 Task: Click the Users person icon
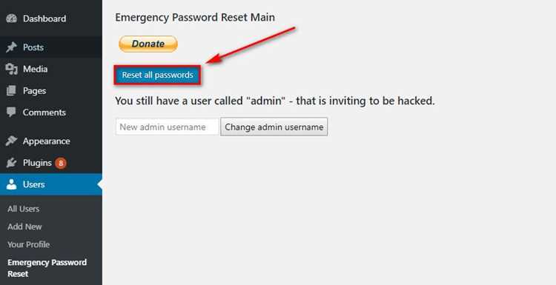click(11, 184)
